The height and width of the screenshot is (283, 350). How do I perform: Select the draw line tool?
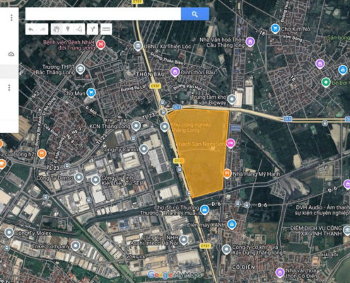[79, 29]
